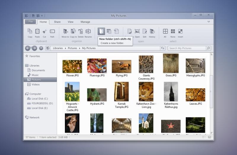Click the Up one level arrow button
The image size is (237, 155).
(x=41, y=48)
